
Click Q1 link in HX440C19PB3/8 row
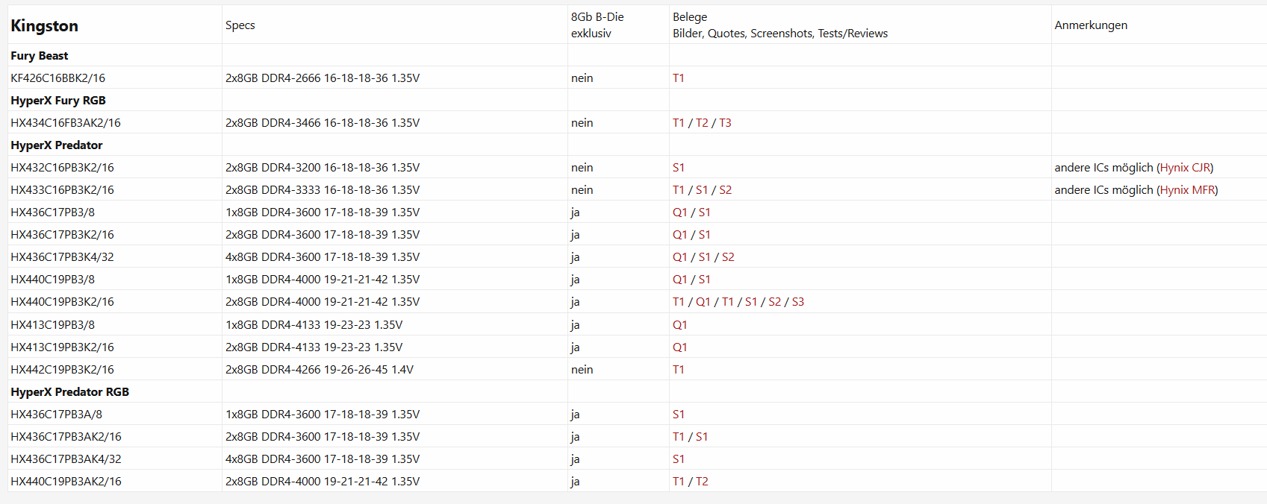point(679,280)
